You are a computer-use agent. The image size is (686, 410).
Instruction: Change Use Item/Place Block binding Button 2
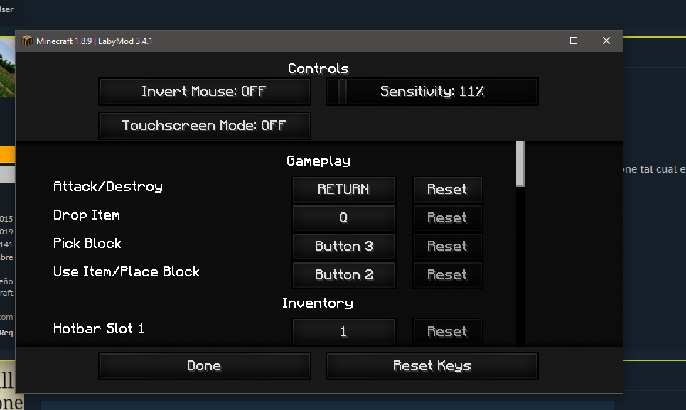pos(344,275)
